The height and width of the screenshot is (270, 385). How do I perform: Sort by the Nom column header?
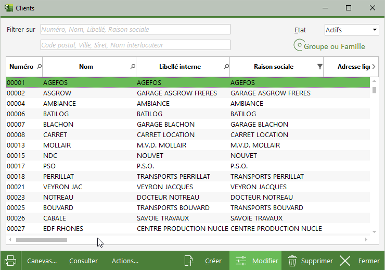[x=86, y=66]
